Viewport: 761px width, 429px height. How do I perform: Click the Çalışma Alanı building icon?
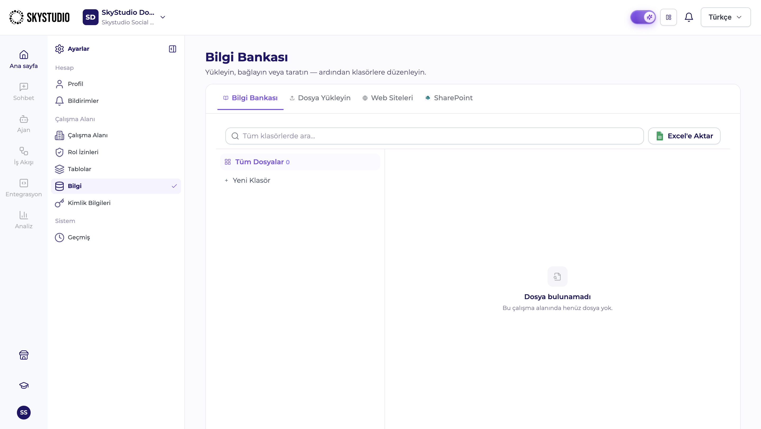click(x=59, y=135)
